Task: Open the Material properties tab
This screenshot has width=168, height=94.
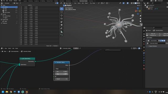Action: click(144, 66)
